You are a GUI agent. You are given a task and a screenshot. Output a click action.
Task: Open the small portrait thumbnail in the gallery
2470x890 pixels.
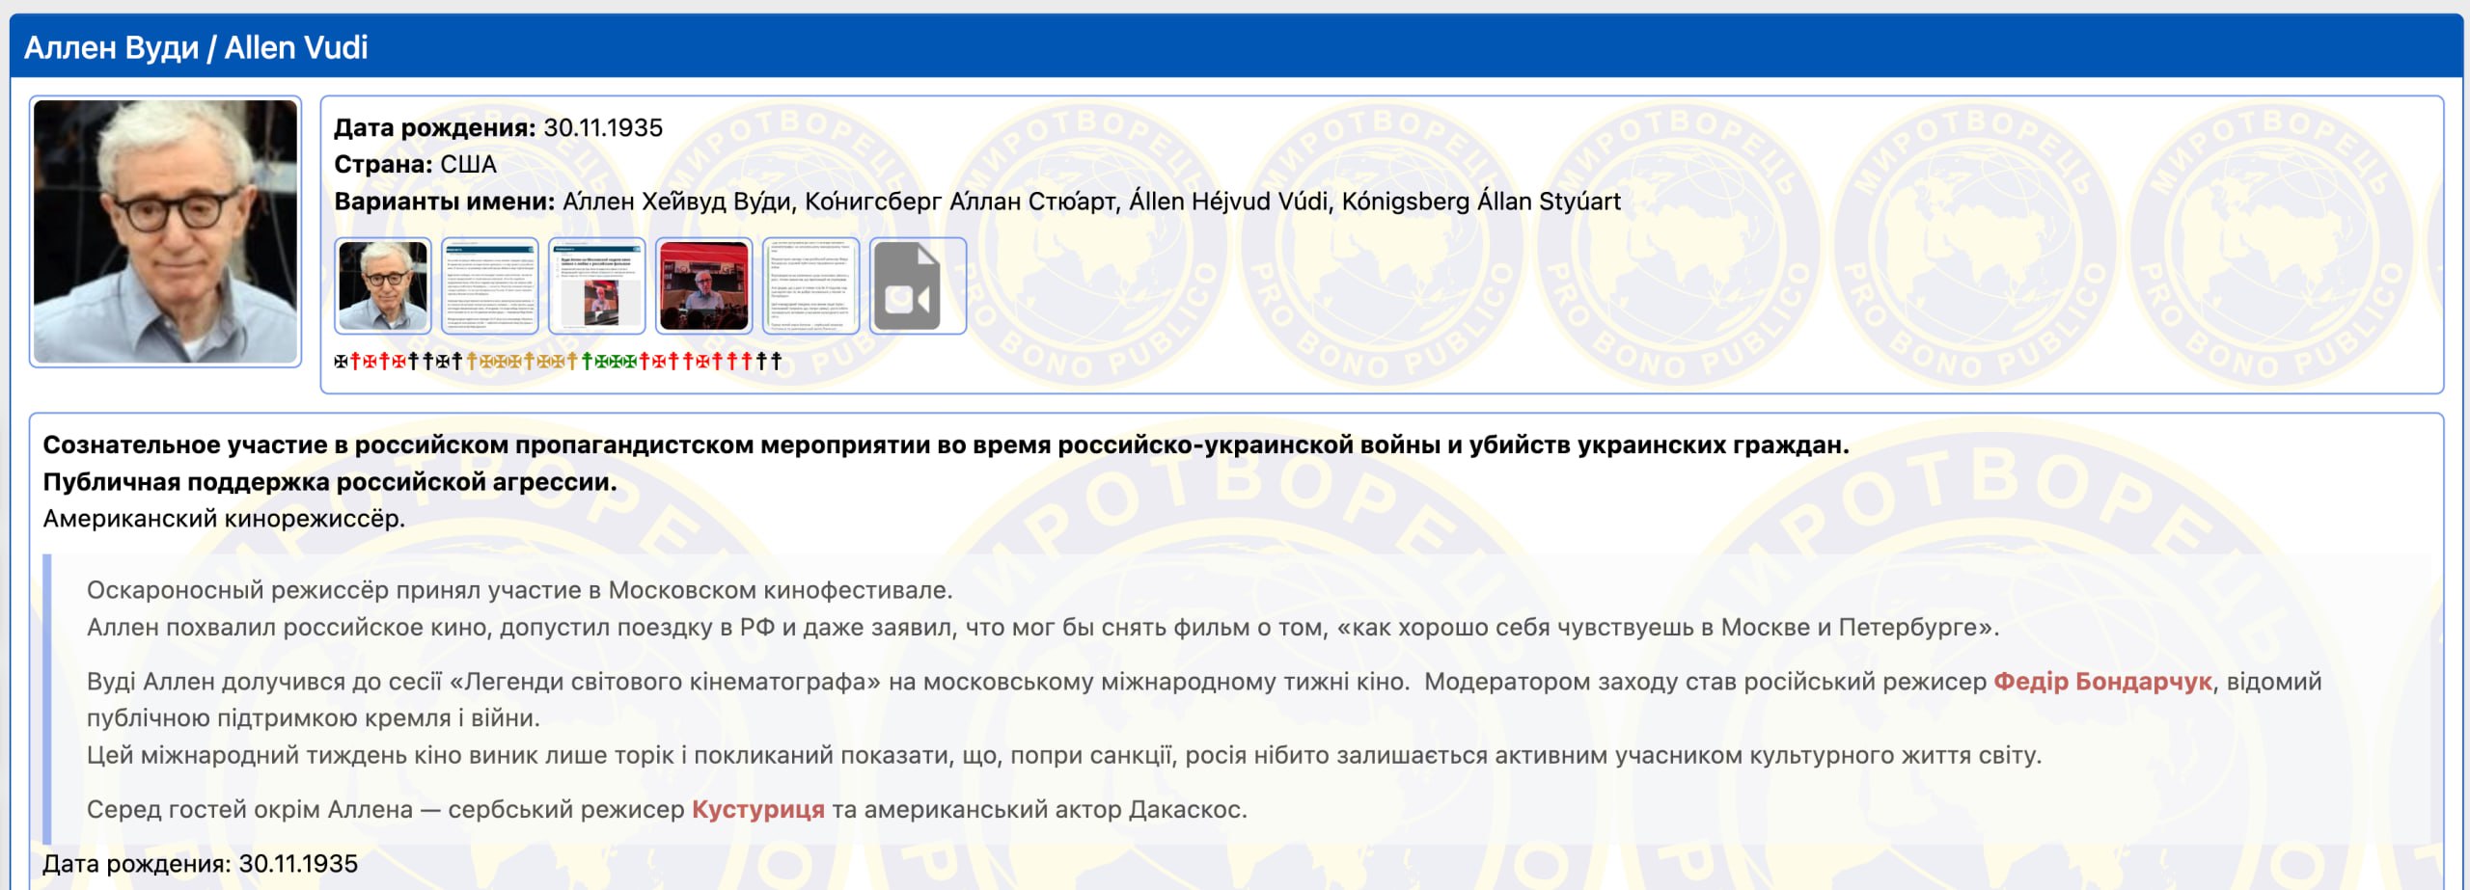[383, 286]
